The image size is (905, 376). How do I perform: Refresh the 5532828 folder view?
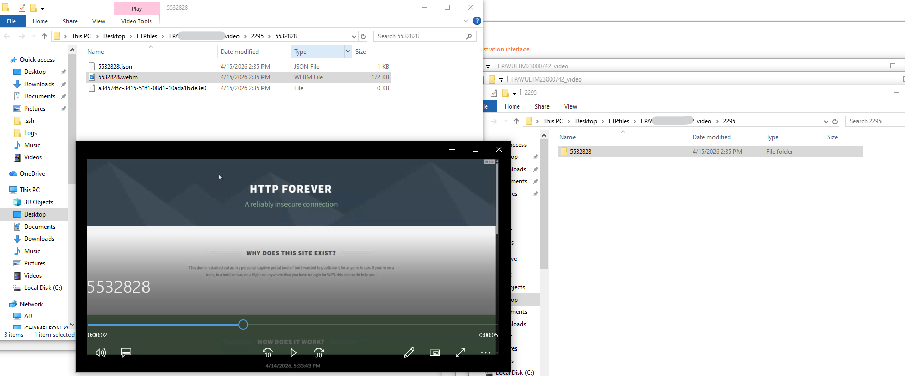coord(363,36)
